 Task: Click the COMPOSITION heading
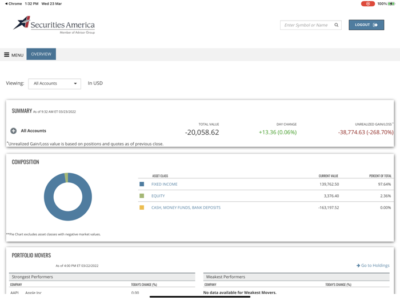[x=26, y=162]
